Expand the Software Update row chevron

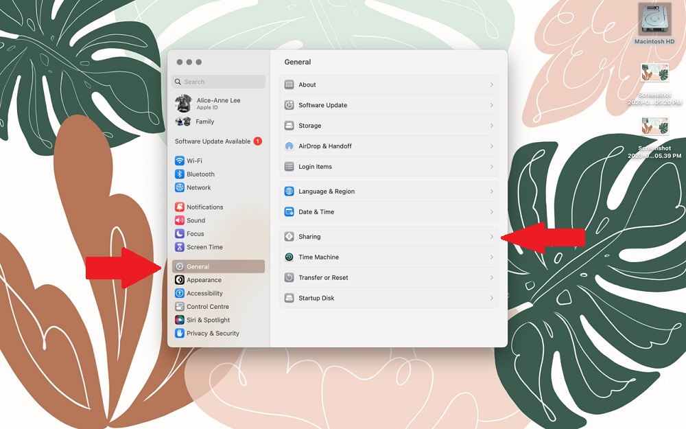pyautogui.click(x=491, y=105)
